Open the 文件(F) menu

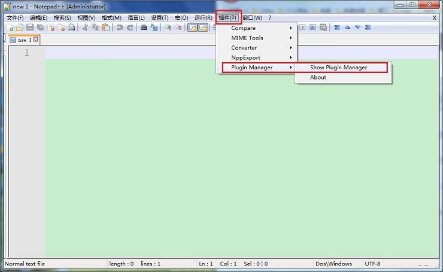[x=15, y=18]
